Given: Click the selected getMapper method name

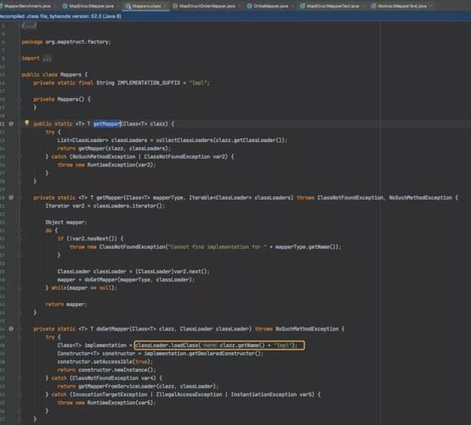Looking at the screenshot, I should point(106,124).
